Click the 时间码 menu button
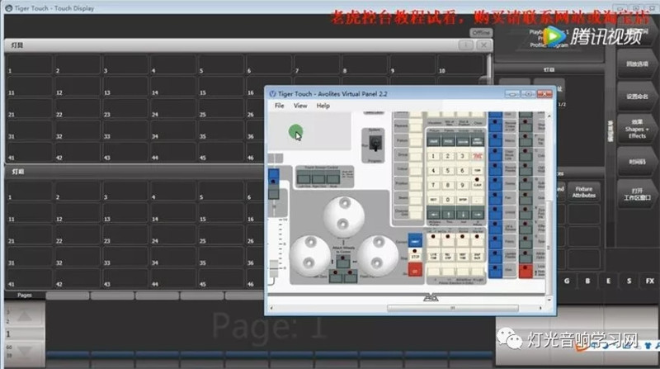Image resolution: width=660 pixels, height=369 pixels. coord(637,162)
